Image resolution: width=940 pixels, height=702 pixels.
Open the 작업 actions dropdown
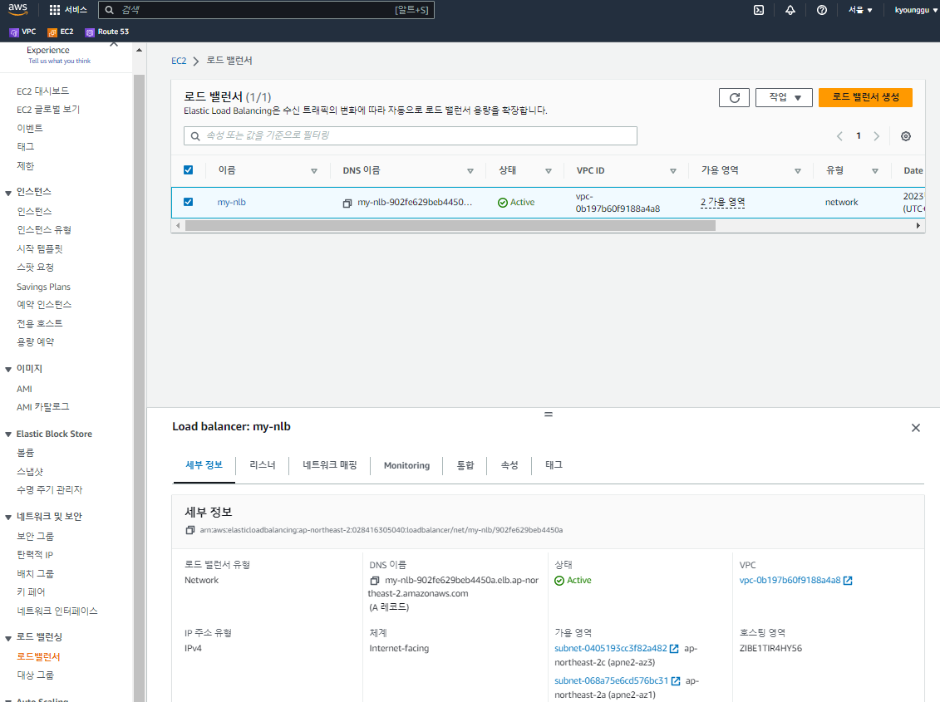tap(784, 98)
